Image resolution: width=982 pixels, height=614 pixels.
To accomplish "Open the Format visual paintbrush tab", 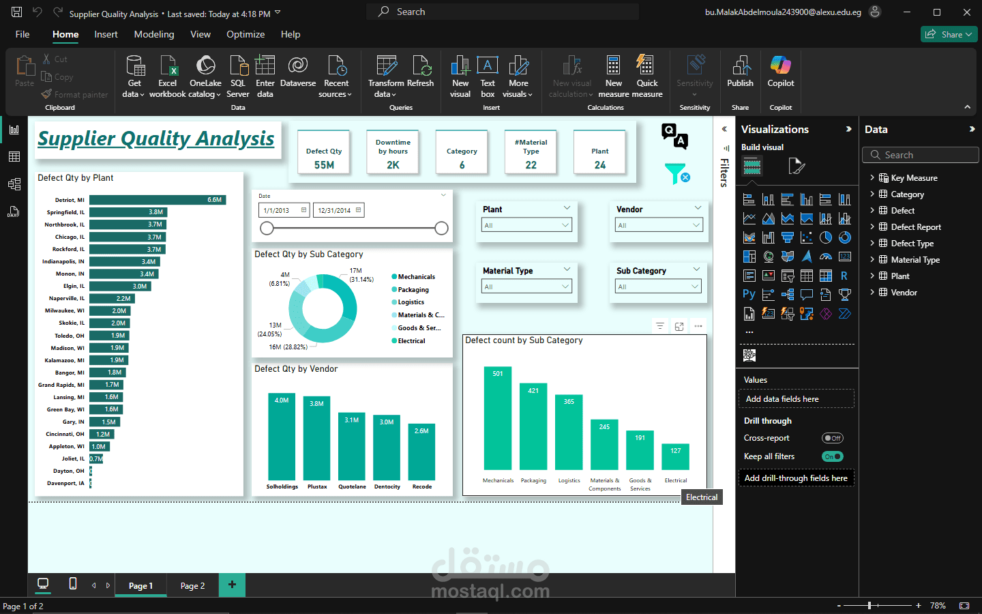I will (796, 166).
